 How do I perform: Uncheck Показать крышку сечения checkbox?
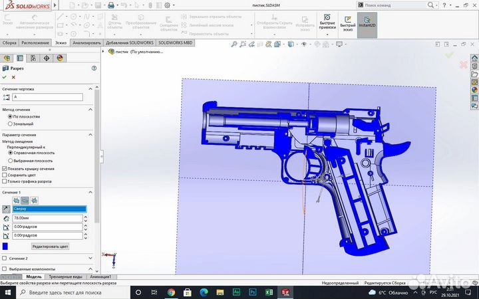pyautogui.click(x=4, y=168)
